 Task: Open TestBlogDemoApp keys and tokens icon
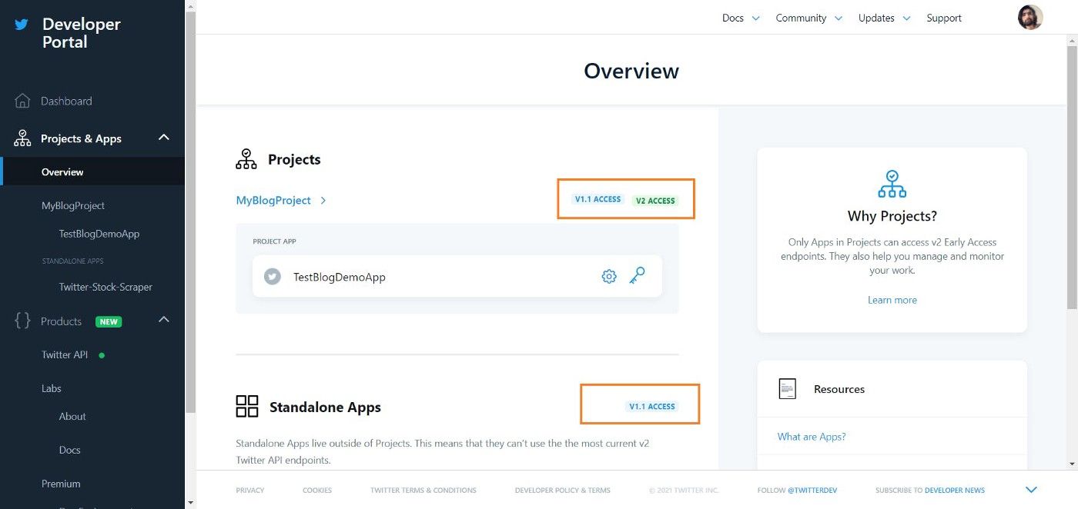[x=637, y=276]
